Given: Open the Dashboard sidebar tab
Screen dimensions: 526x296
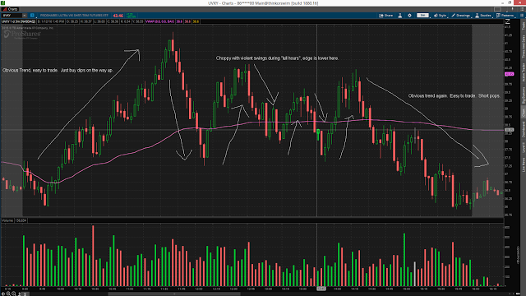Looking at the screenshot, I should (524, 129).
